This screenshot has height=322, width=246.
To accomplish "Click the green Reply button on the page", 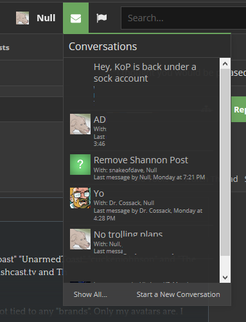I will (238, 109).
